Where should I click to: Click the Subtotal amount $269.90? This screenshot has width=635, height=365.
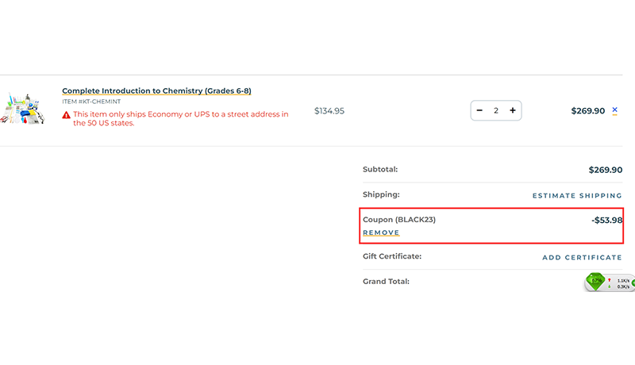coord(605,170)
